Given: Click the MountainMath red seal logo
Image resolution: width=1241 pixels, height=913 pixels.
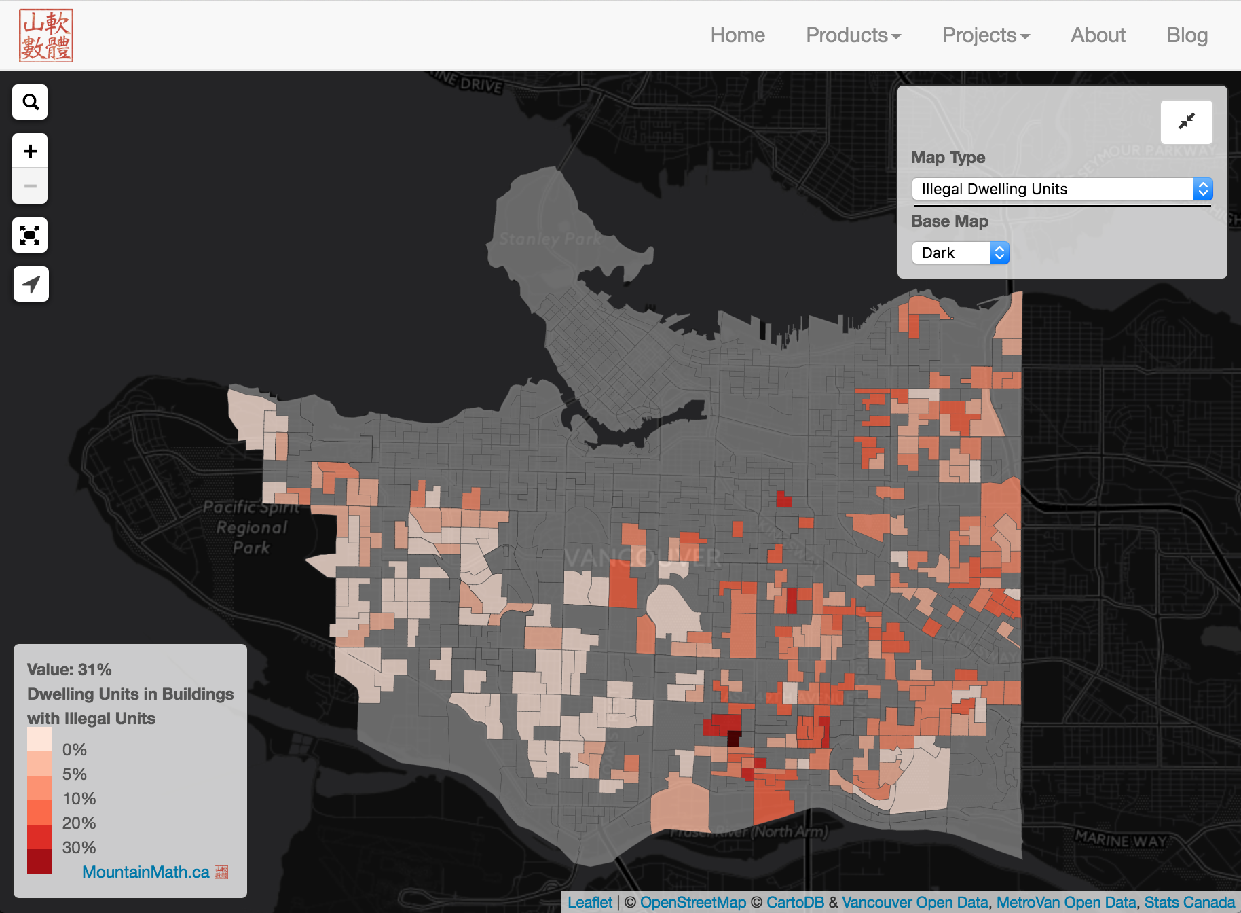Looking at the screenshot, I should [x=46, y=36].
